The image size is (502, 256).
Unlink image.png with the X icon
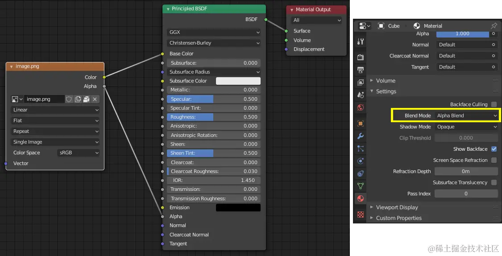coord(95,99)
